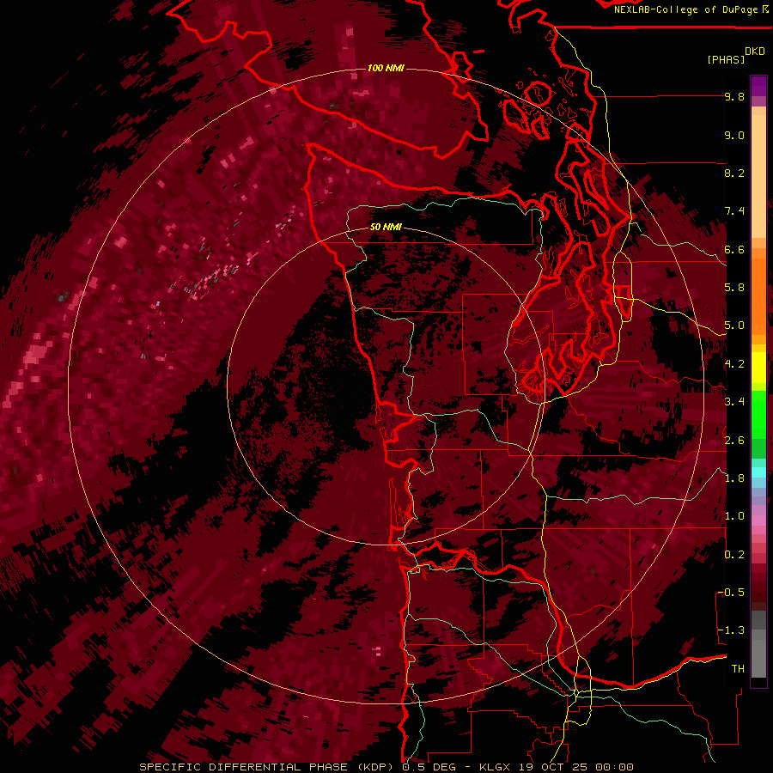Click the 1.0 scale value
Screen dimensions: 773x773
pyautogui.click(x=734, y=516)
